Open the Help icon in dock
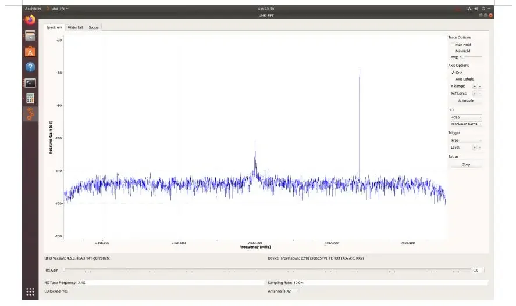The image size is (516, 306). [x=30, y=67]
